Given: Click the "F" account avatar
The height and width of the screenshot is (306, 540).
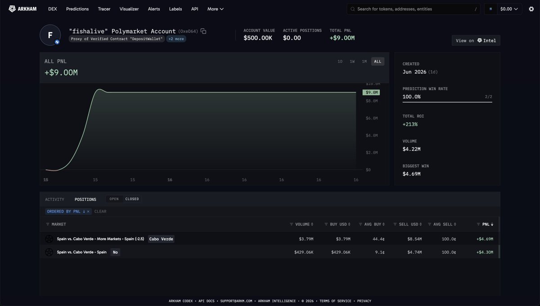Looking at the screenshot, I should point(50,35).
